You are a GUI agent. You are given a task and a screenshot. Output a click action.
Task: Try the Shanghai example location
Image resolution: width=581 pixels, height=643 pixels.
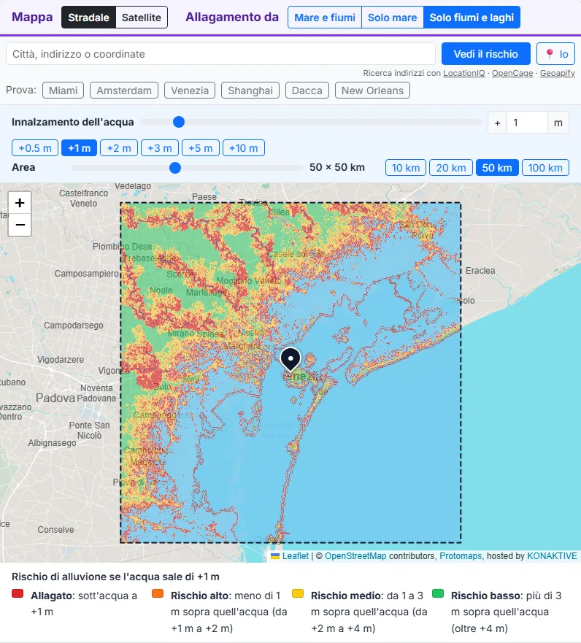(x=250, y=91)
